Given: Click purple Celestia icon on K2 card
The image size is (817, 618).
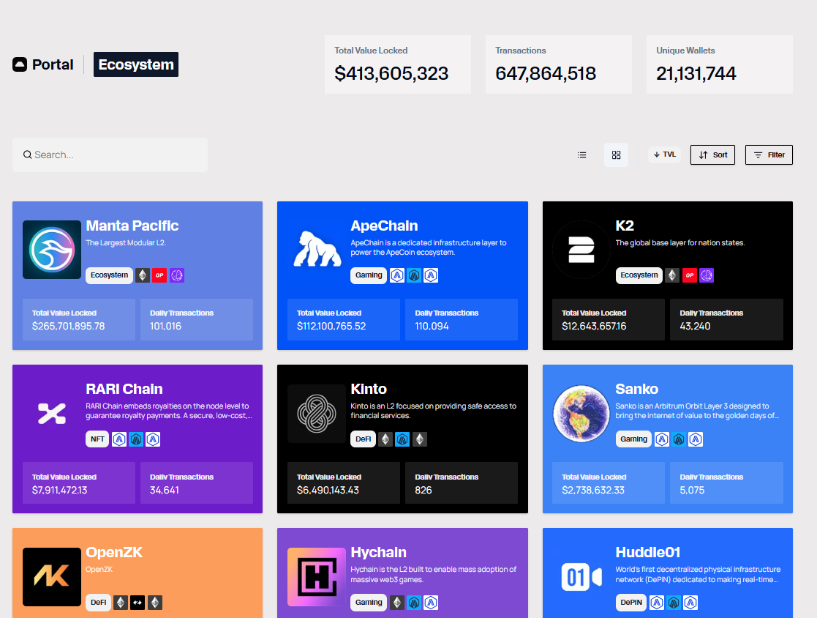Looking at the screenshot, I should point(707,275).
